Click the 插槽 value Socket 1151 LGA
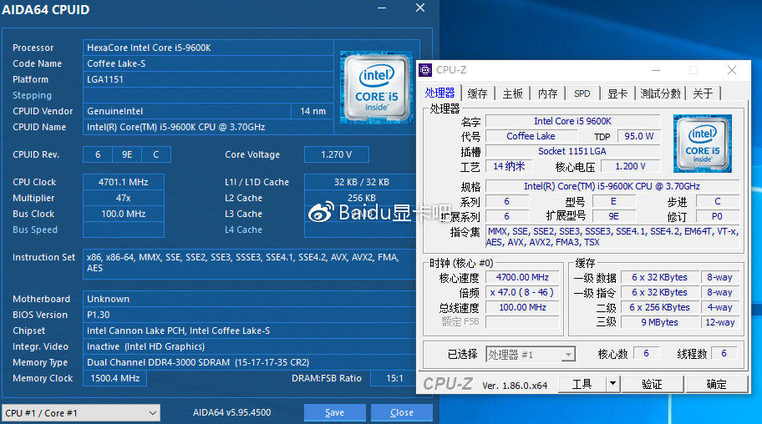Viewport: 762px width, 424px height. (573, 152)
